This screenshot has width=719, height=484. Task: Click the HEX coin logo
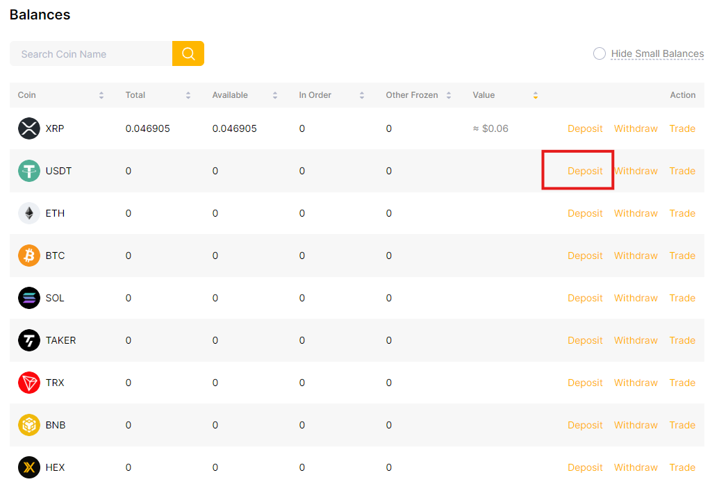click(29, 467)
